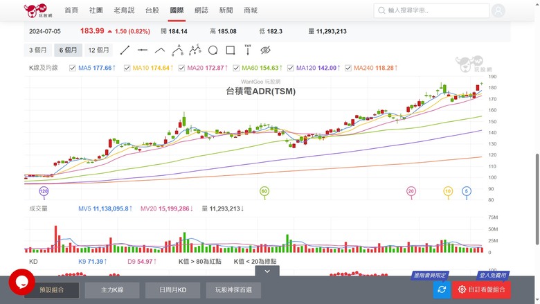Click the 登入免費用 badge
The image size is (540, 304).
pos(493,275)
